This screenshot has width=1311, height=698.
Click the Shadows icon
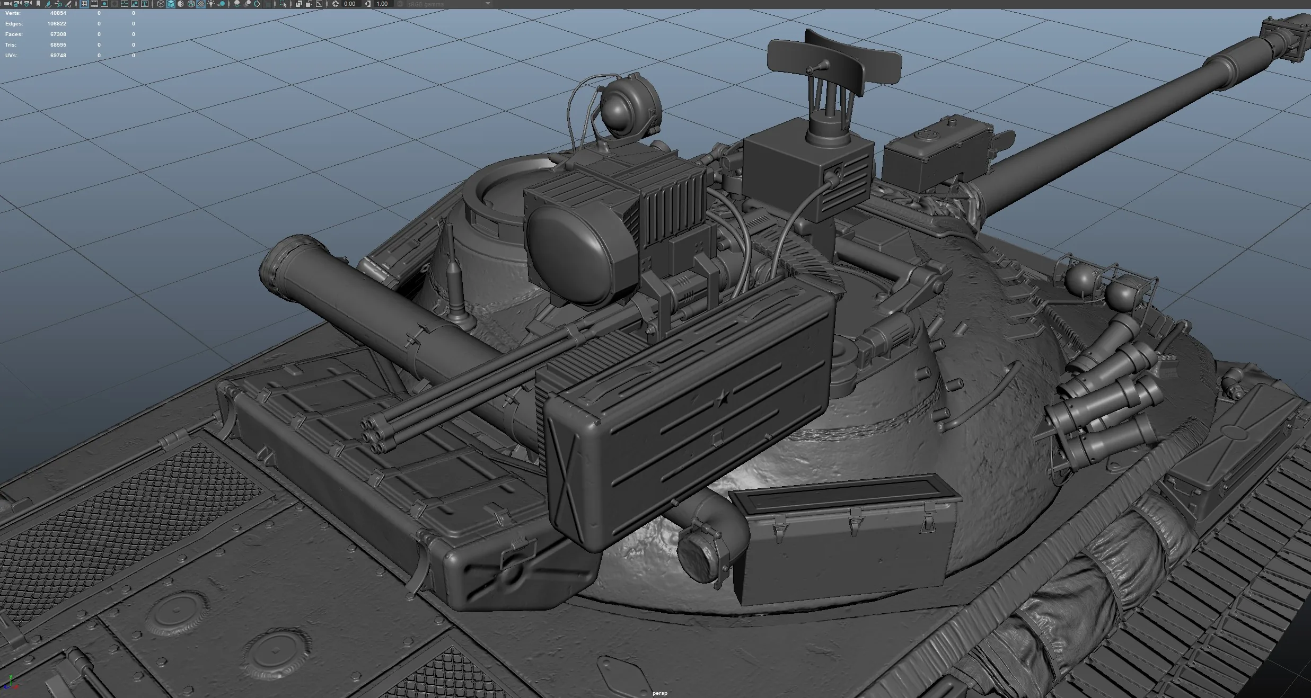pos(222,4)
